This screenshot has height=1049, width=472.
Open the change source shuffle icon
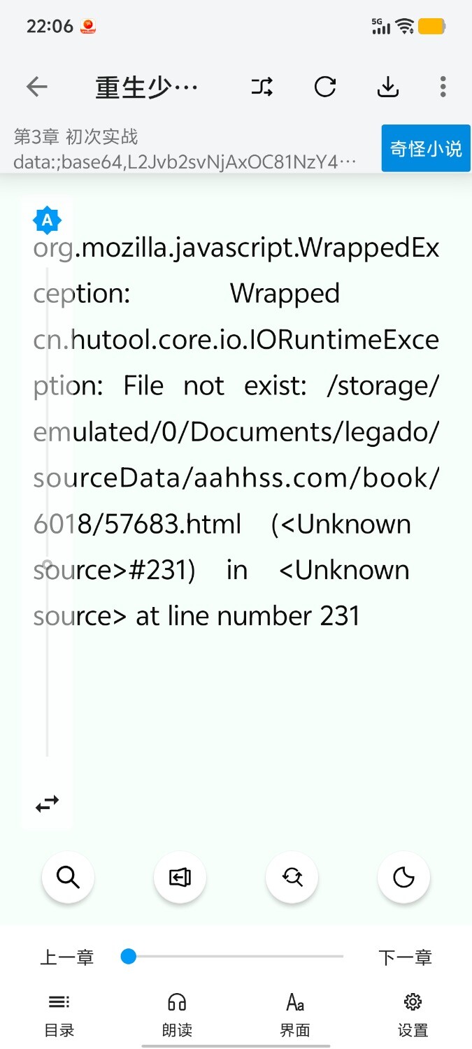click(262, 87)
